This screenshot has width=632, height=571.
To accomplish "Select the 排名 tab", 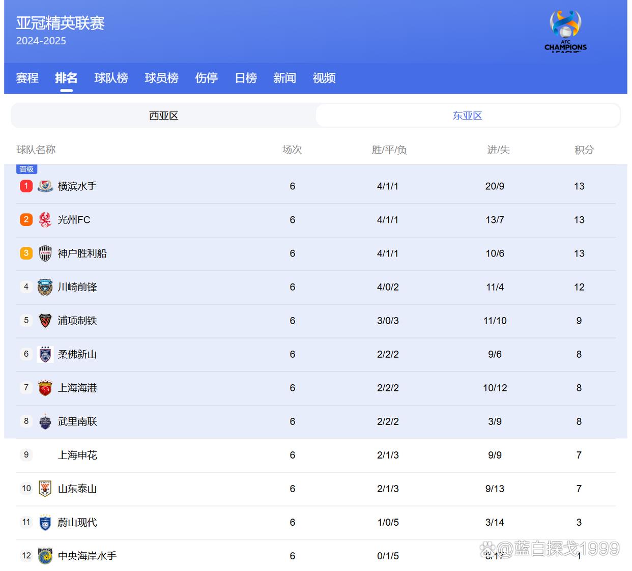I will (x=66, y=78).
